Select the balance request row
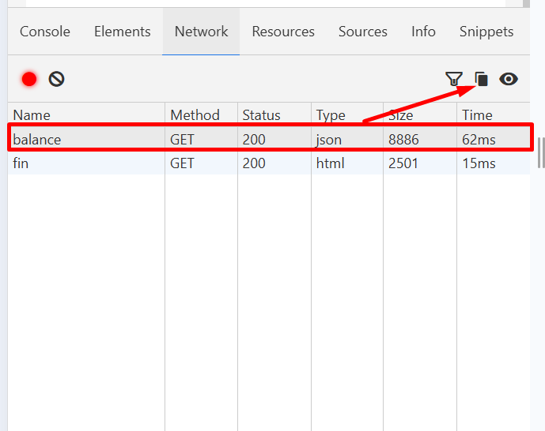This screenshot has height=431, width=545. click(x=36, y=140)
